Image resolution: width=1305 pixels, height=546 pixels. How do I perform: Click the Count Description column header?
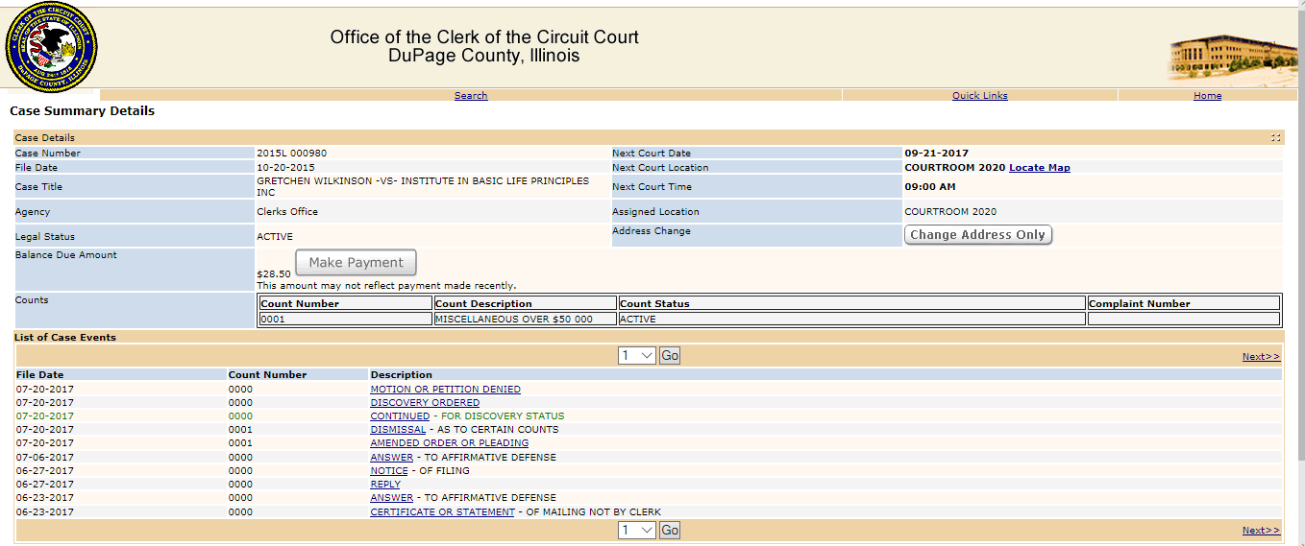483,304
